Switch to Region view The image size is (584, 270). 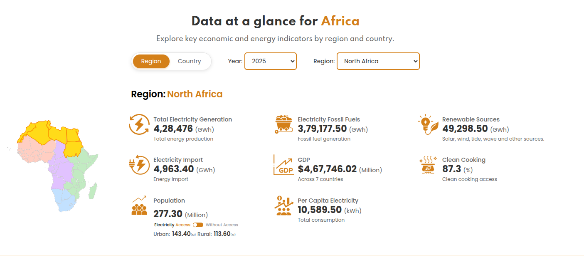point(151,61)
